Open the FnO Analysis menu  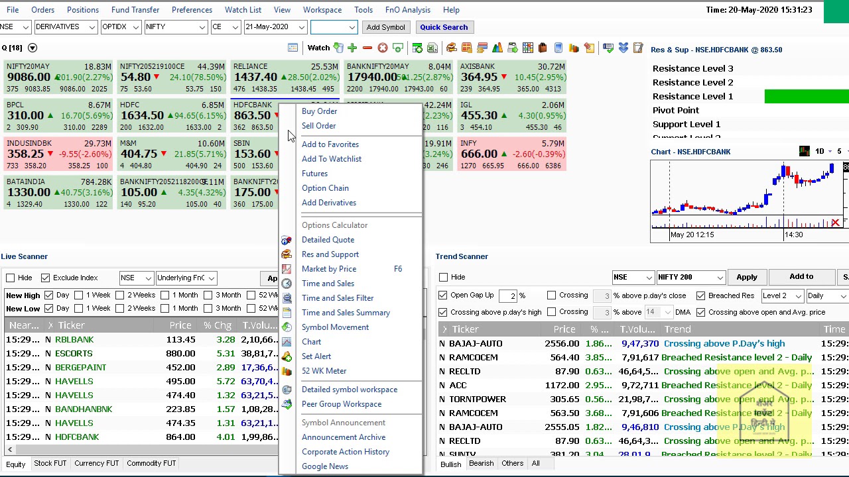click(x=407, y=10)
